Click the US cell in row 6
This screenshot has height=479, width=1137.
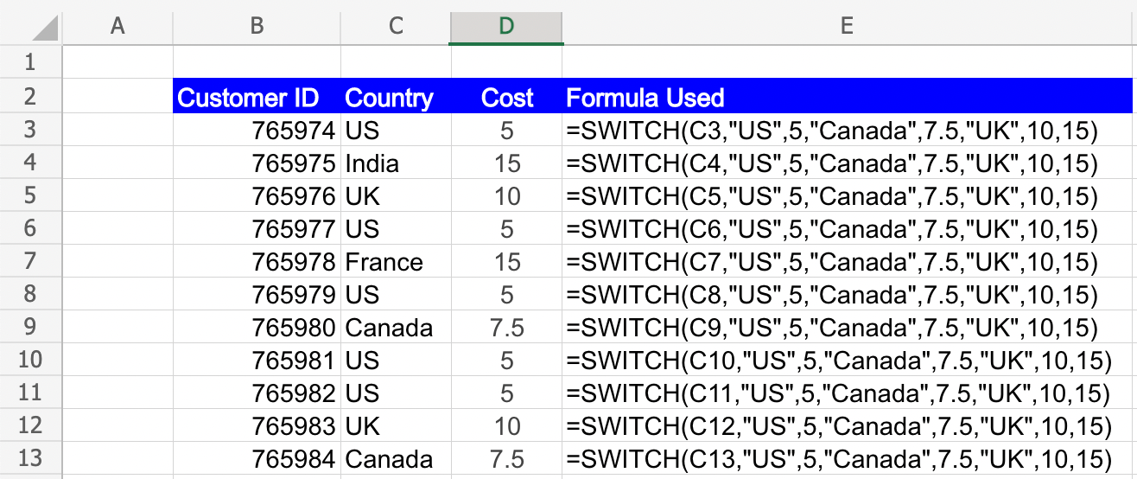click(396, 228)
